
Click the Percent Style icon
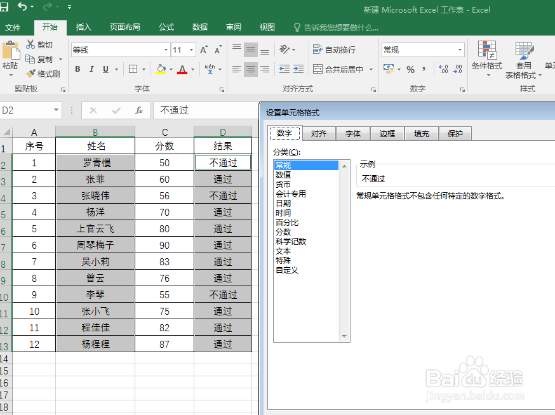click(x=410, y=69)
